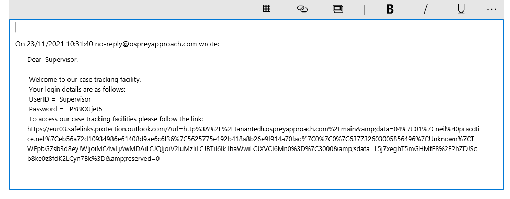The height and width of the screenshot is (199, 510).
Task: Click the word 'wrote:' in header line
Action: point(209,44)
